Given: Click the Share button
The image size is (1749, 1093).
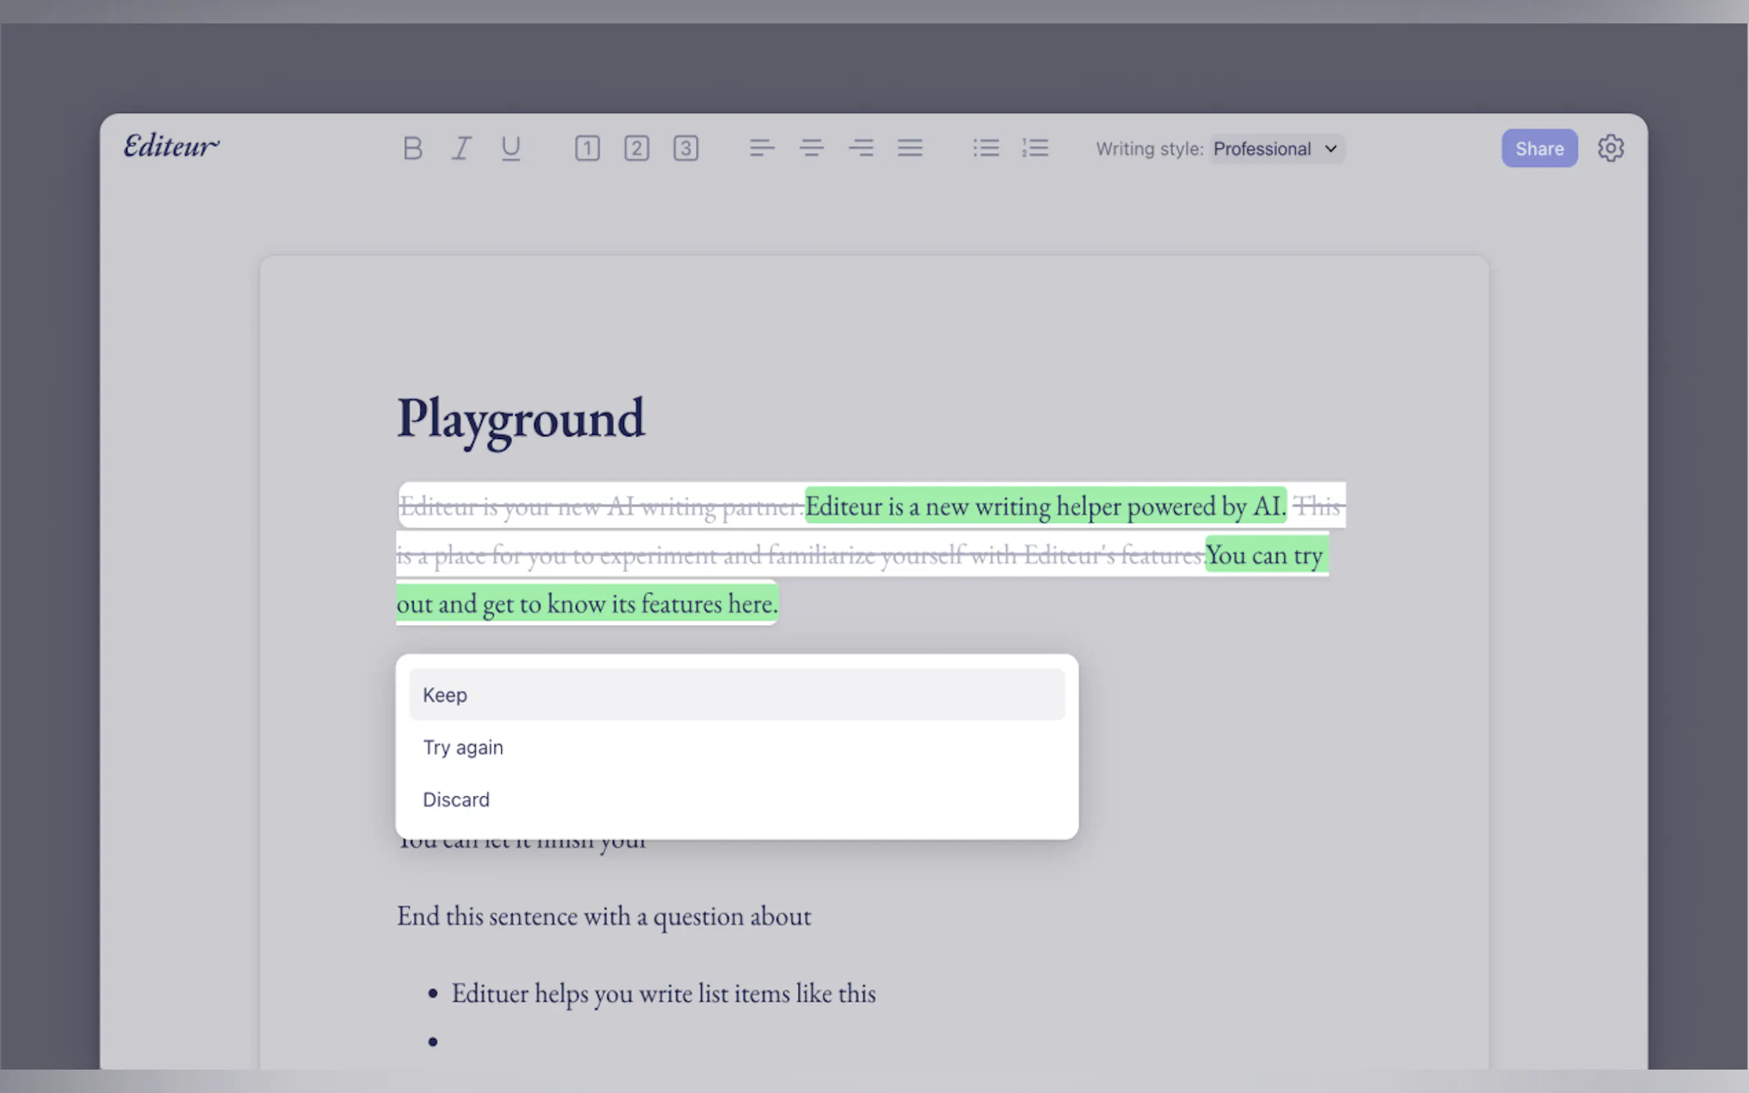Looking at the screenshot, I should pyautogui.click(x=1538, y=149).
